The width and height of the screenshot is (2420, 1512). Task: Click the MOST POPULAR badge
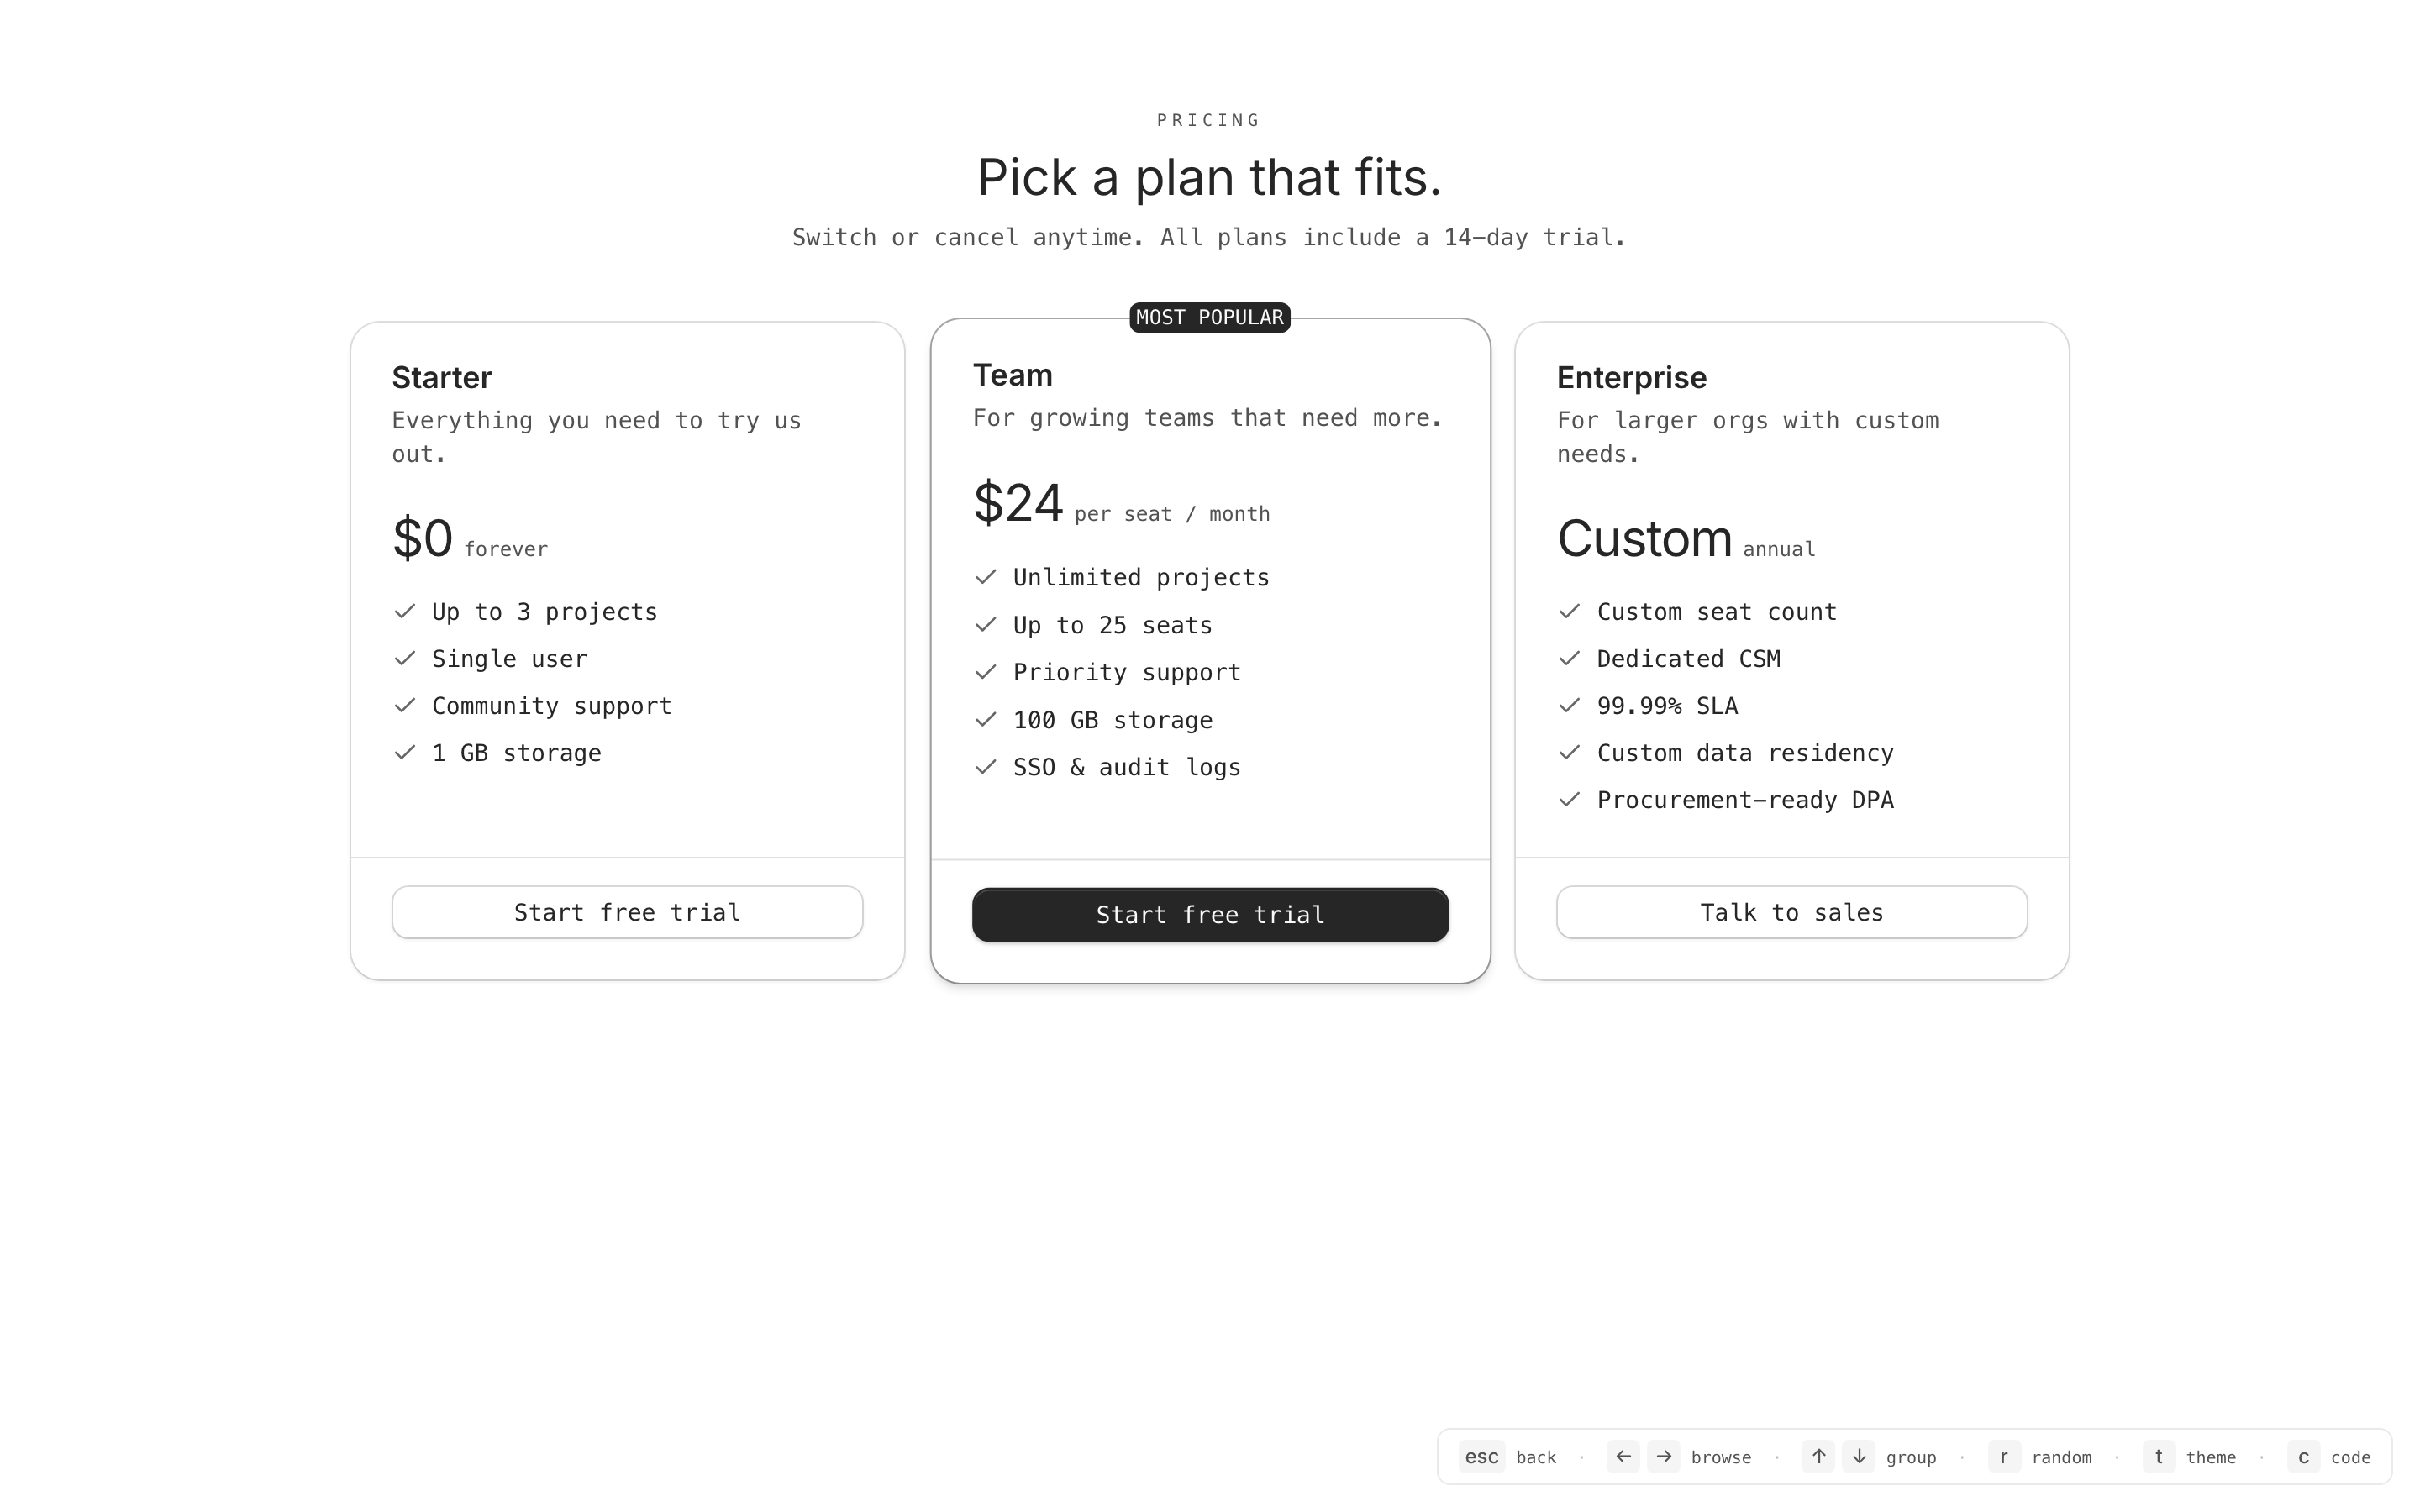[1209, 317]
